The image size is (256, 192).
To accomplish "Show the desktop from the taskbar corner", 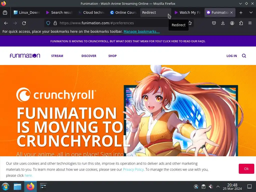I will tap(249, 186).
